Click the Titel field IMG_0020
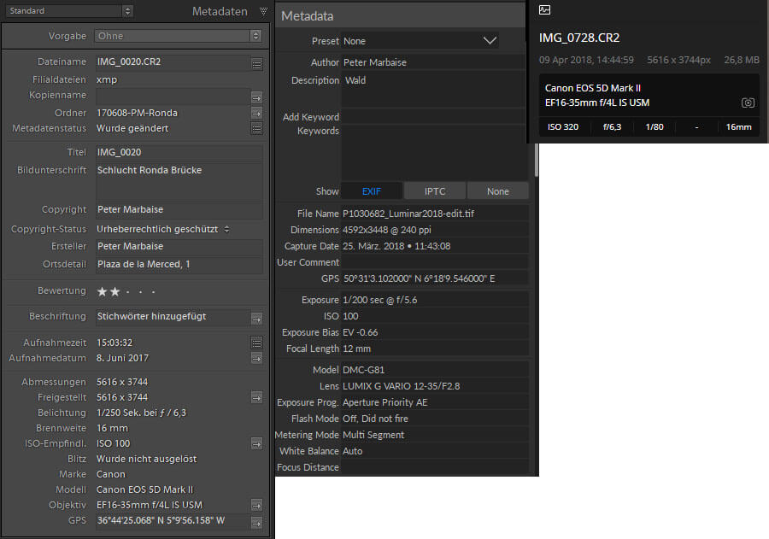 (179, 153)
